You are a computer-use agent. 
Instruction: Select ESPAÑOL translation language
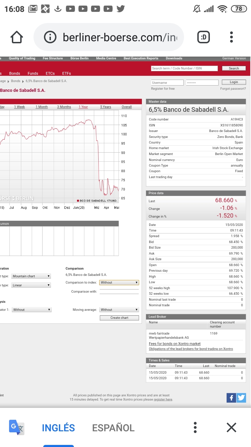[x=113, y=428]
